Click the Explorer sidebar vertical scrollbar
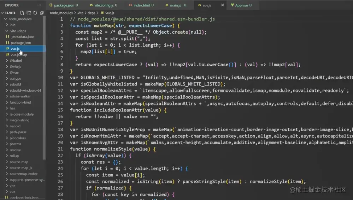 pos(45,87)
